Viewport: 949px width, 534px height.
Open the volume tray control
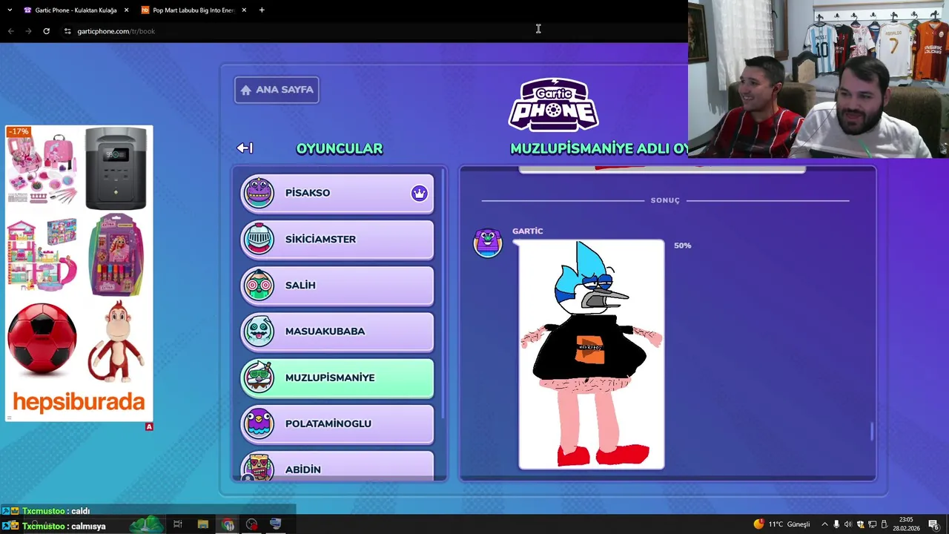tap(848, 524)
